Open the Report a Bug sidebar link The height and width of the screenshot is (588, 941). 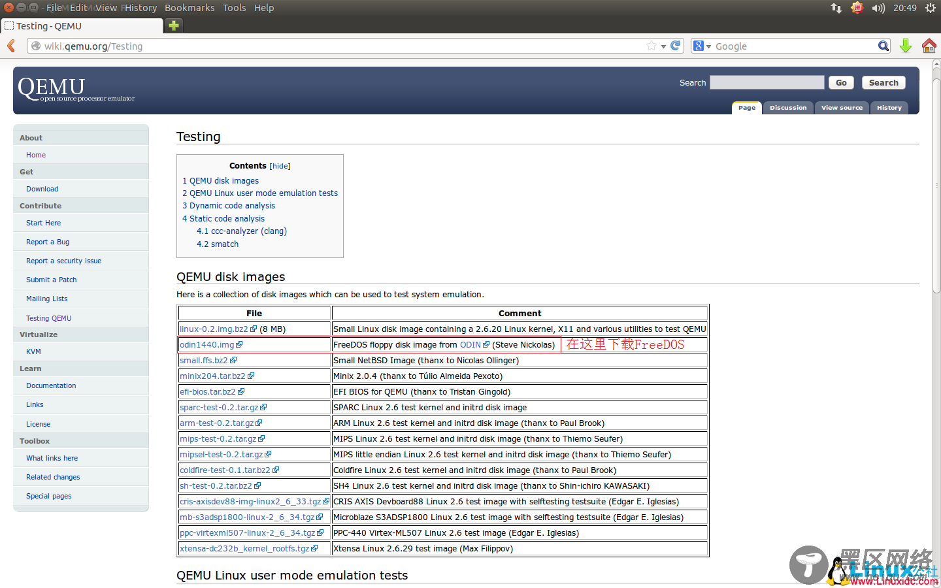coord(48,242)
